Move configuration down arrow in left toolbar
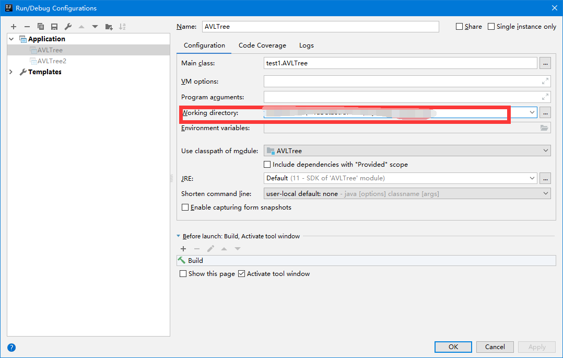The image size is (563, 358). pyautogui.click(x=95, y=27)
